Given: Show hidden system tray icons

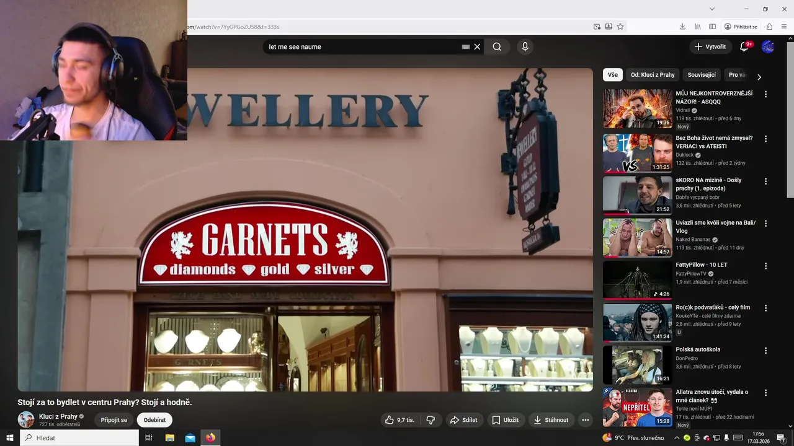Looking at the screenshot, I should point(677,438).
